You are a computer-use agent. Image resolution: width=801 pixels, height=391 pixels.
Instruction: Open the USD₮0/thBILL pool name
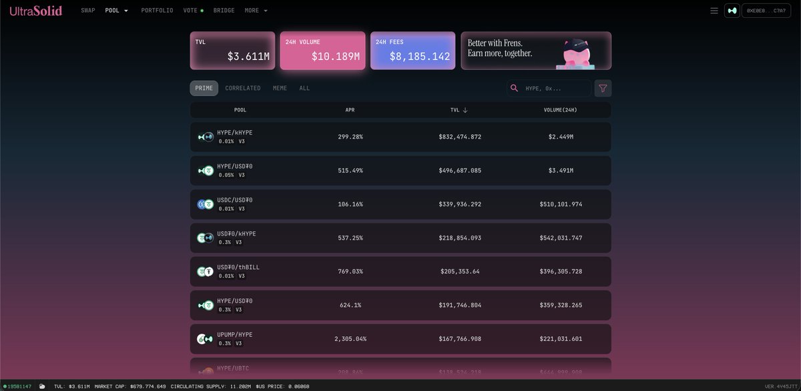[x=238, y=268]
